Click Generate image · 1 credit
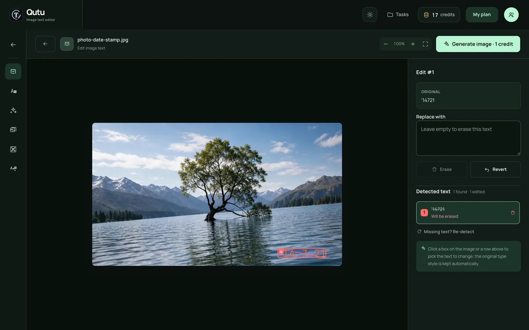The width and height of the screenshot is (529, 330). pyautogui.click(x=478, y=44)
